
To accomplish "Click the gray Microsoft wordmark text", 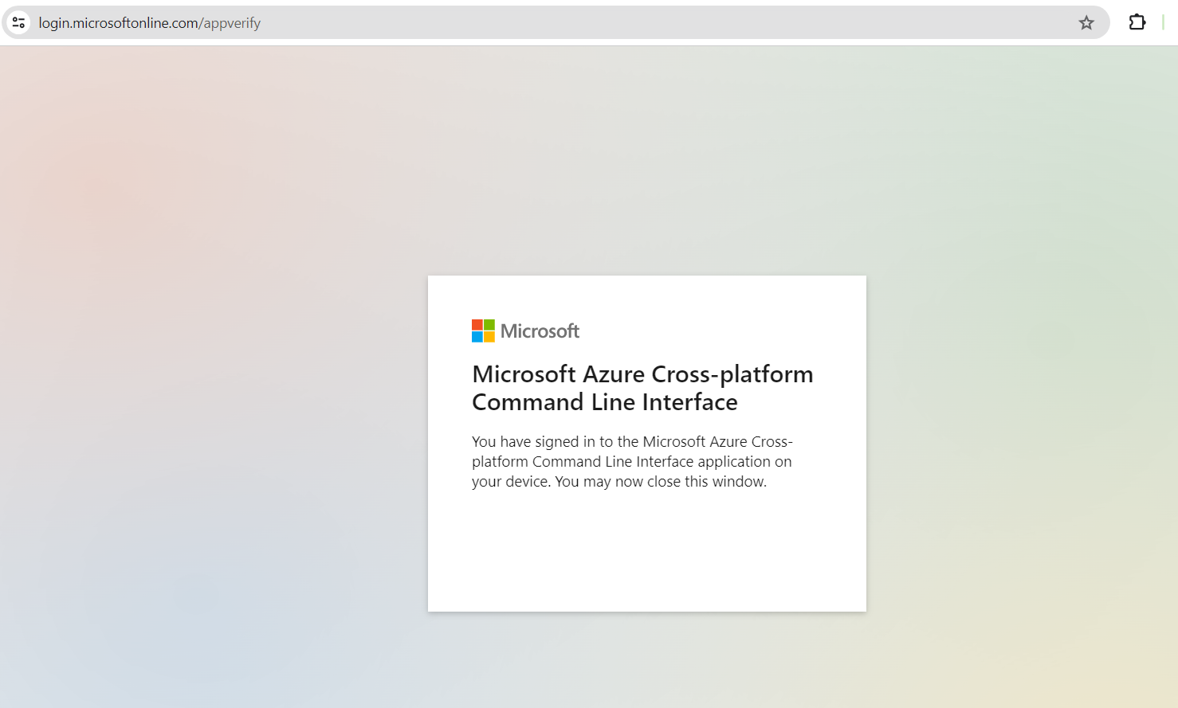I will coord(540,331).
